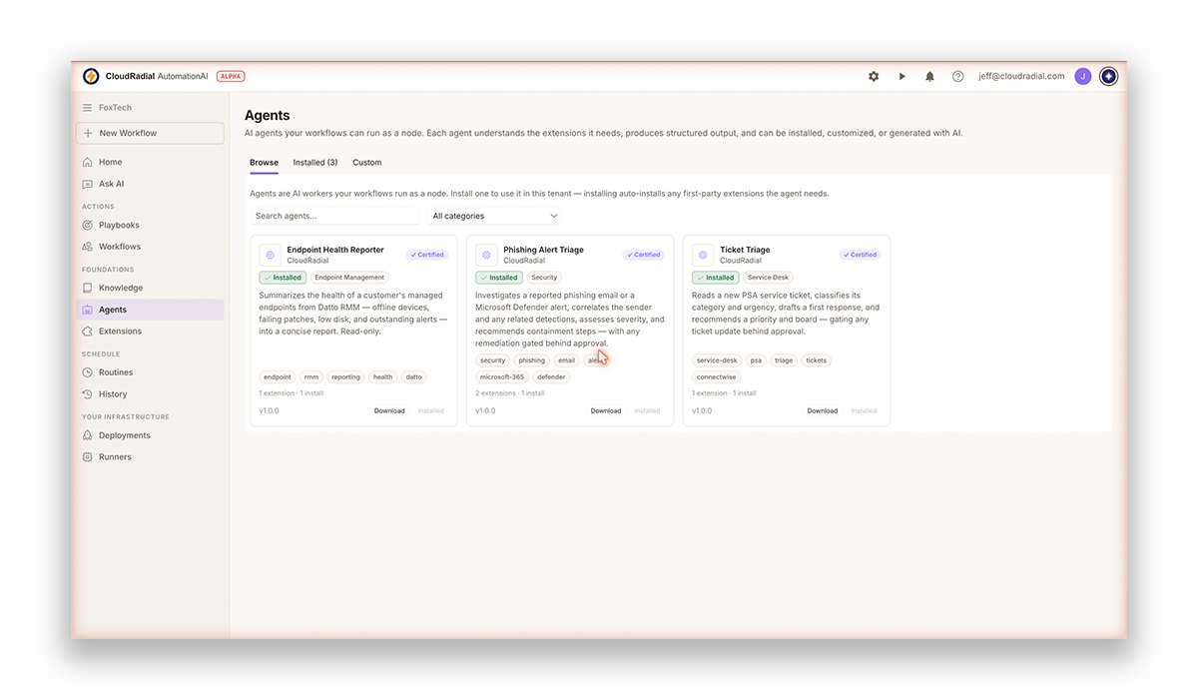Screen dimensions: 1198x699
Task: Switch to the Installed (3) tab
Action: click(x=315, y=162)
